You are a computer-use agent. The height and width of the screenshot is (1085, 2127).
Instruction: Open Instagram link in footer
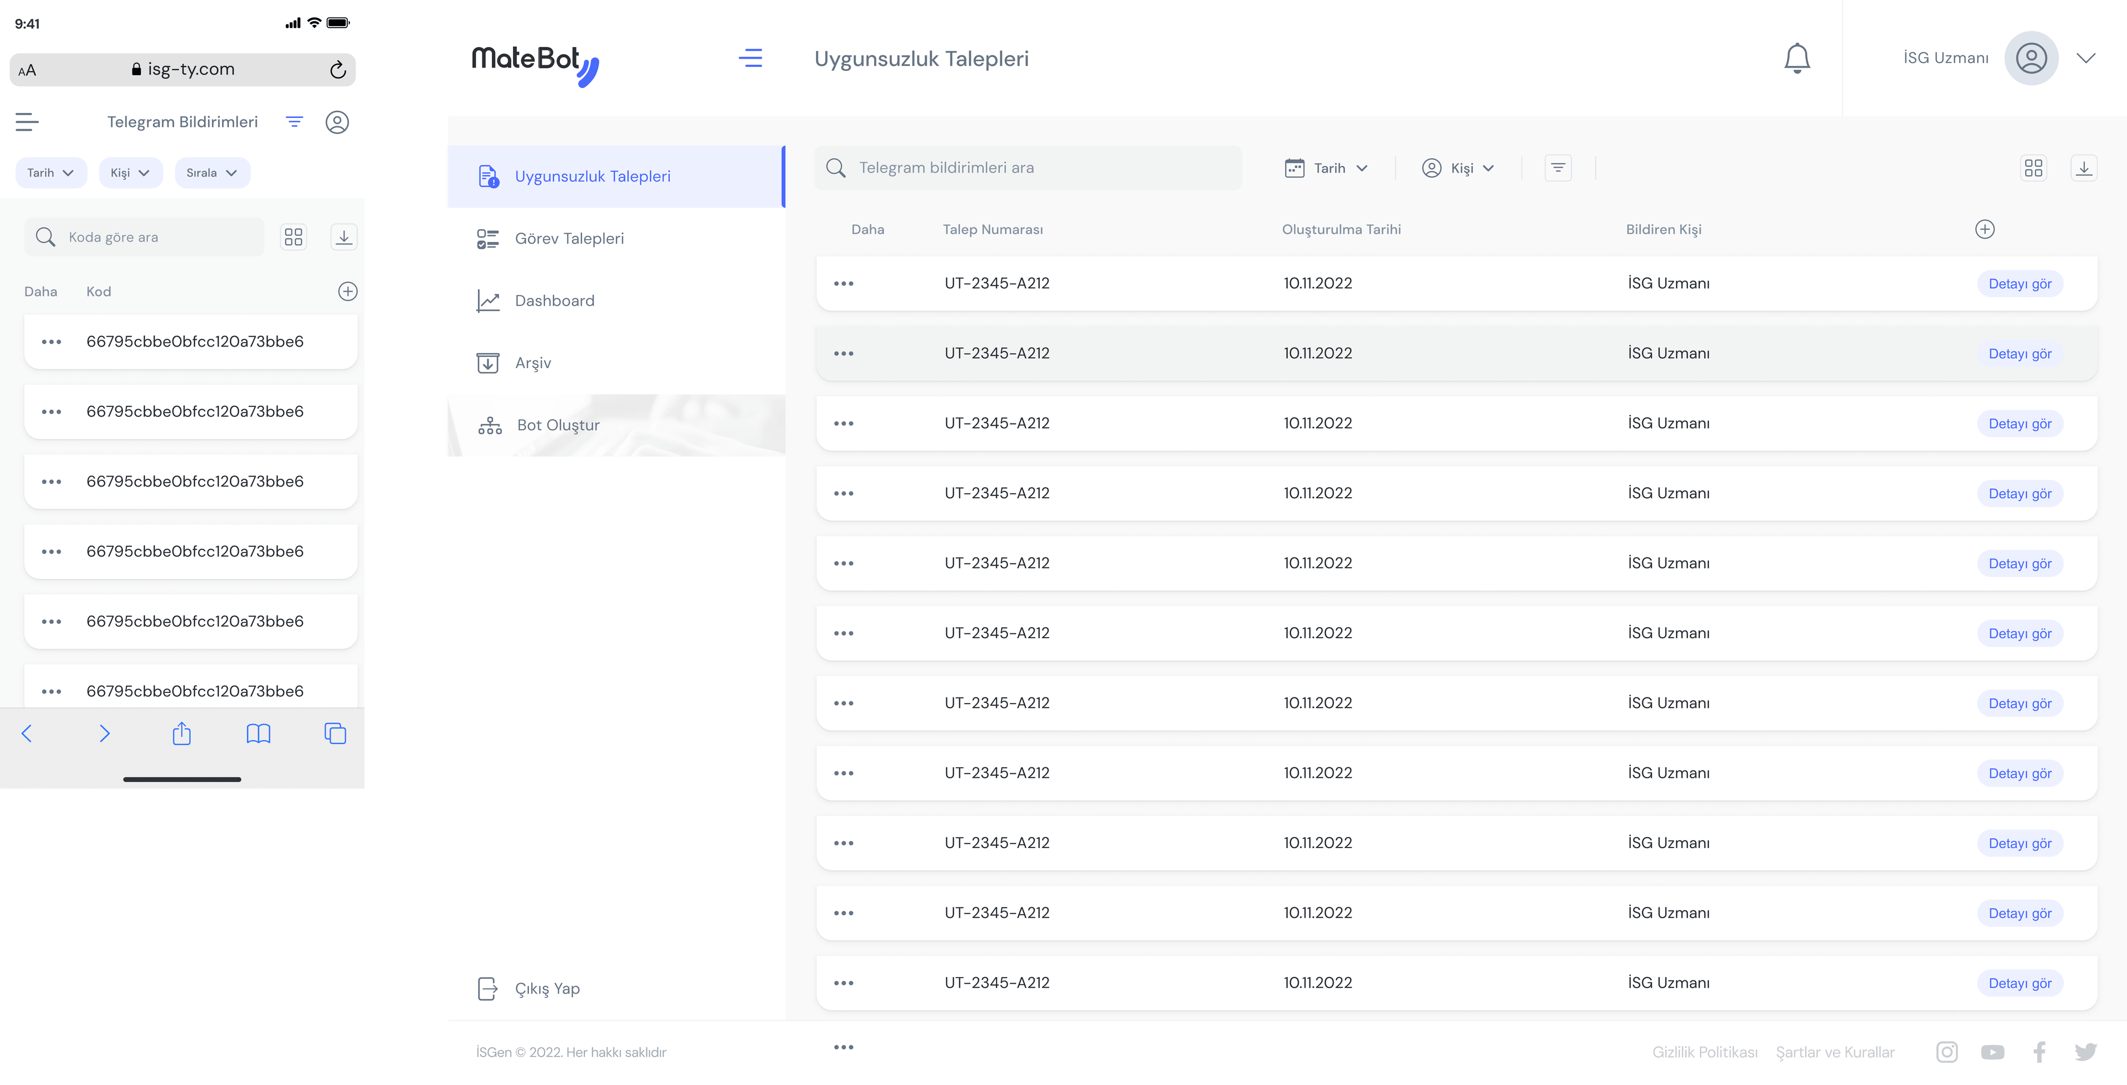[x=1946, y=1051]
